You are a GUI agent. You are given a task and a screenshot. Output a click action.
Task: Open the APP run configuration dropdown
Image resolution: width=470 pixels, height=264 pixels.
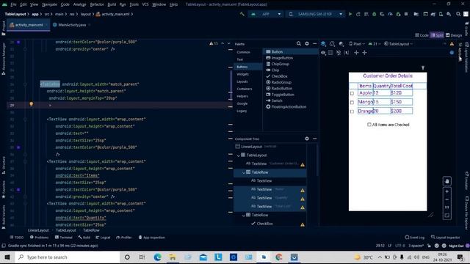coord(266,14)
